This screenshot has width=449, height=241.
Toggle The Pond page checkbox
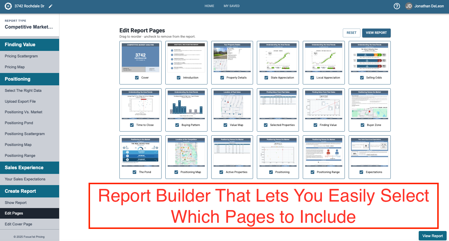[x=134, y=172]
